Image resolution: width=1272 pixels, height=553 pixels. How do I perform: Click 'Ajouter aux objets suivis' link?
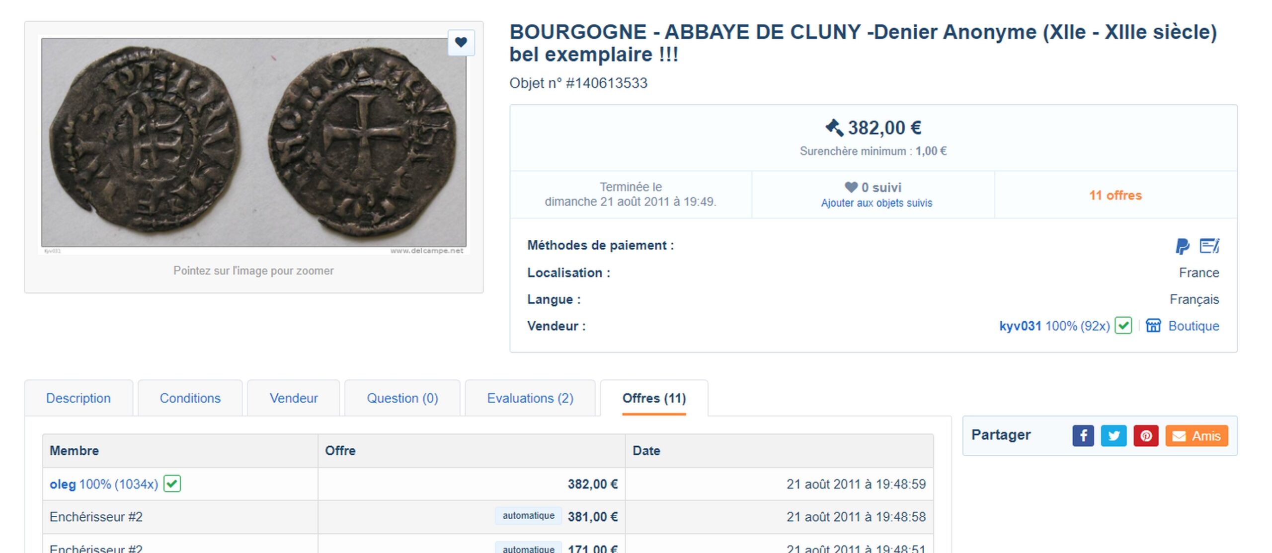876,203
